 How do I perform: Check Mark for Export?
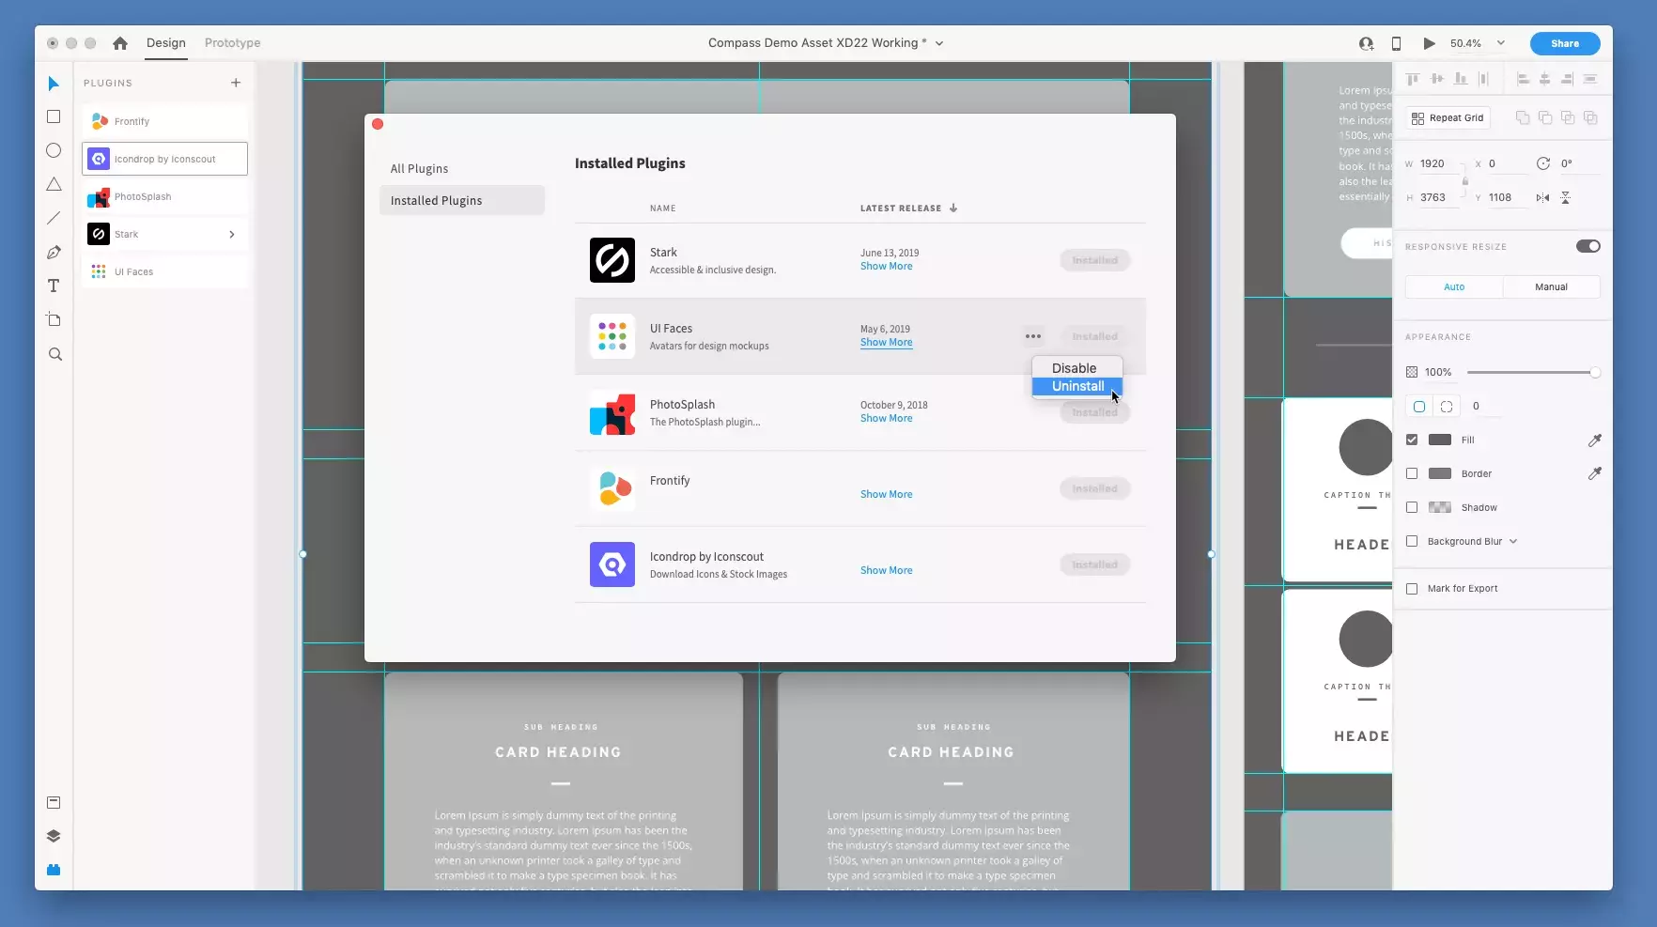[1412, 589]
